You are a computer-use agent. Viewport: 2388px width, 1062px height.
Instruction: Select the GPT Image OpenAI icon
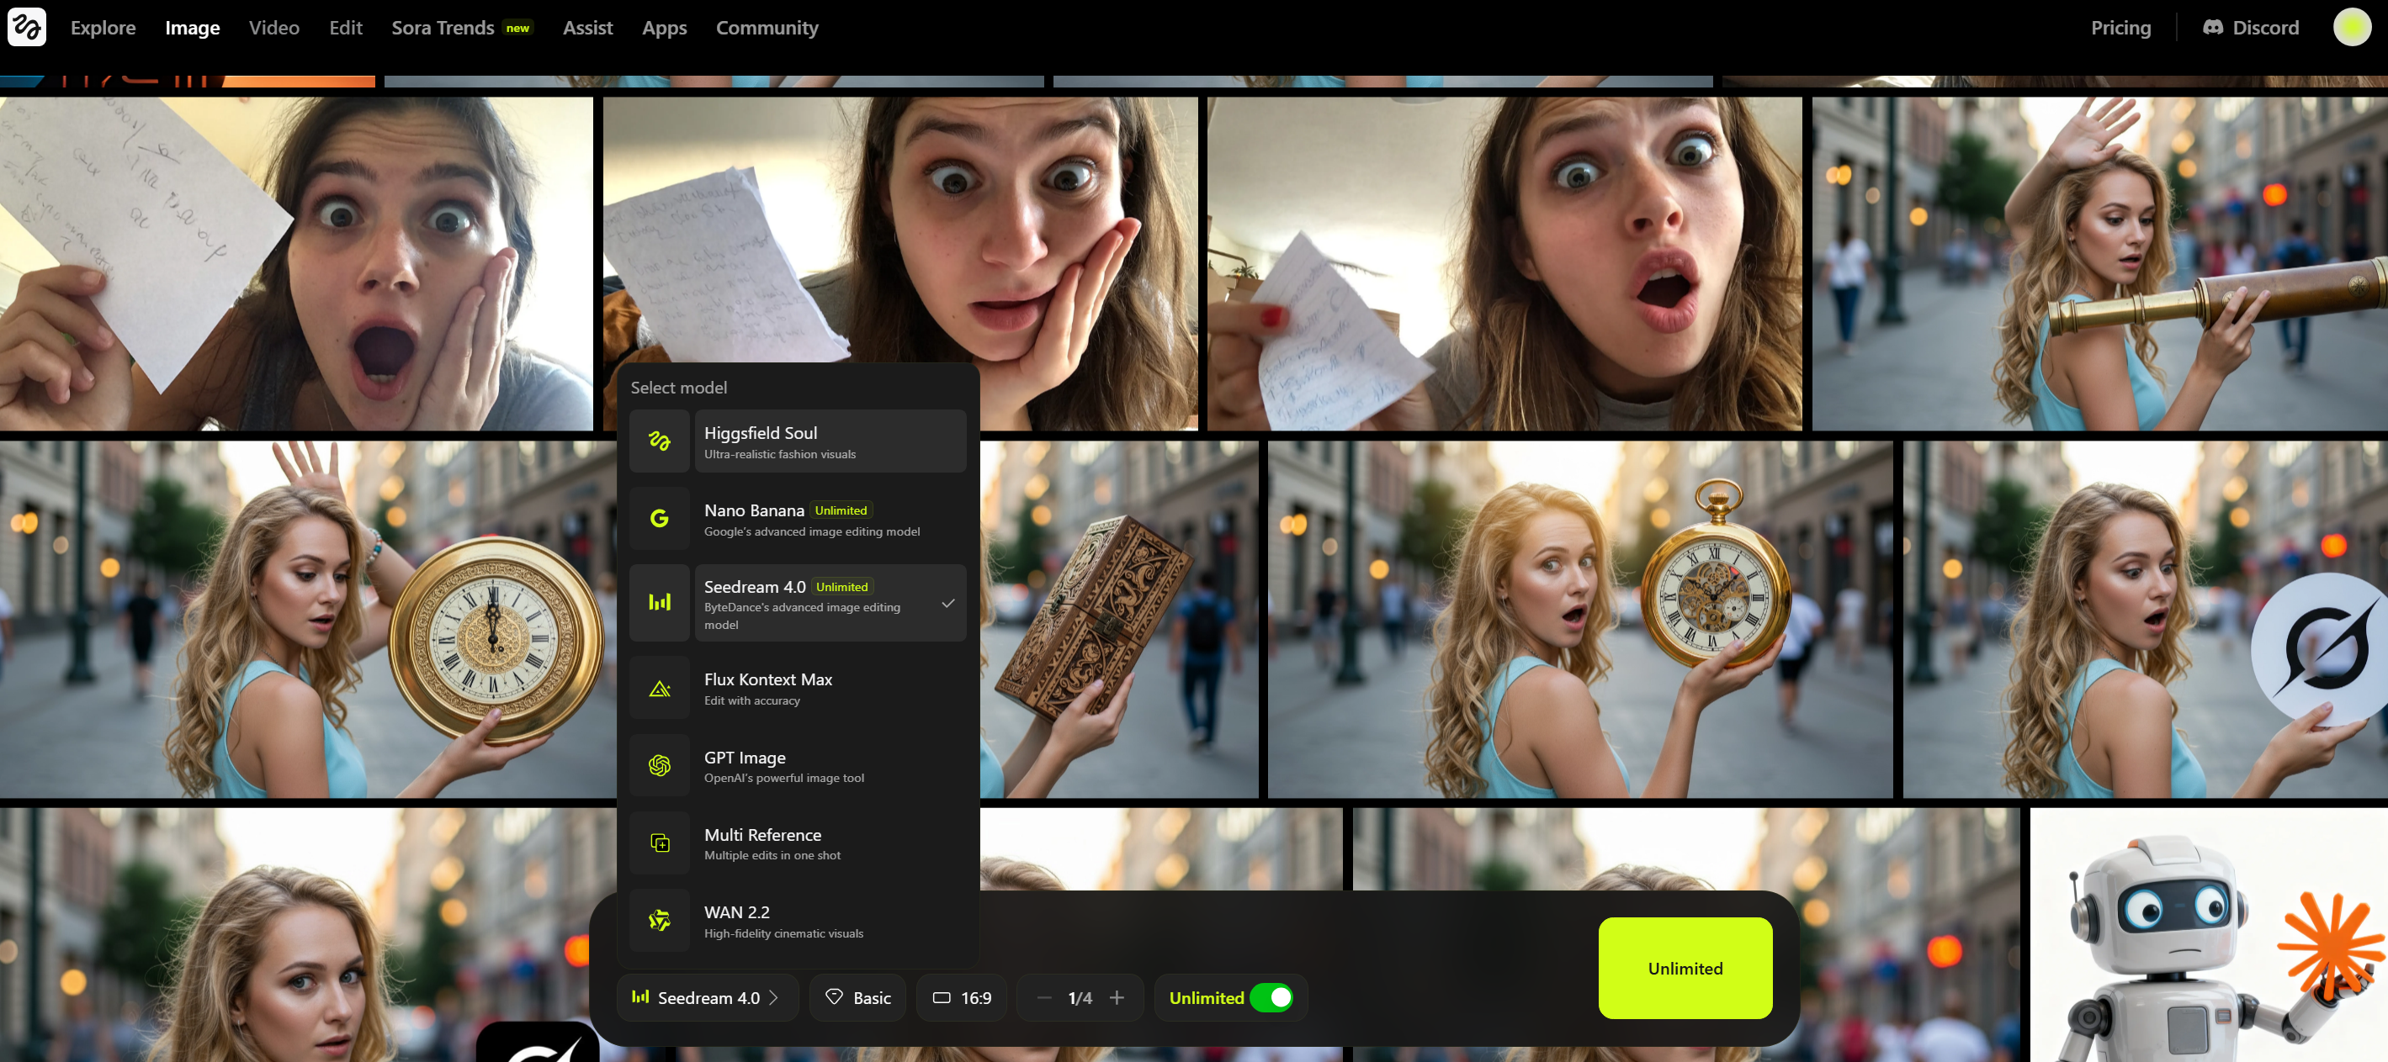pyautogui.click(x=659, y=765)
